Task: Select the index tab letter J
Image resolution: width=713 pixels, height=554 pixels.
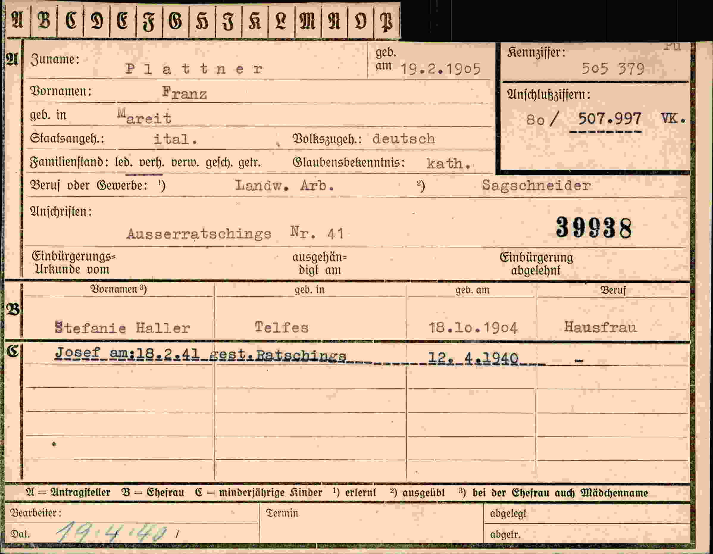Action: click(x=228, y=21)
